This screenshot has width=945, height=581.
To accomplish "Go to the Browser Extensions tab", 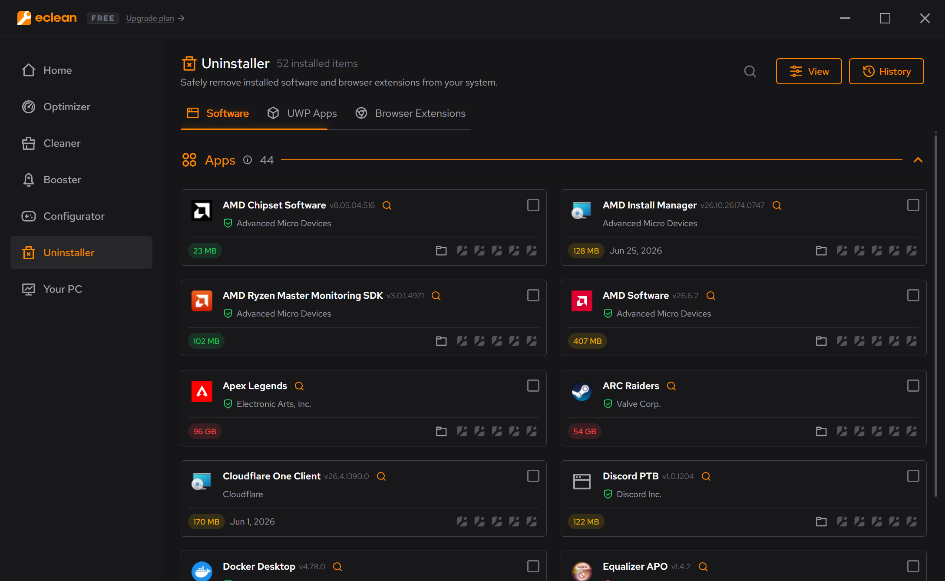I will click(410, 113).
